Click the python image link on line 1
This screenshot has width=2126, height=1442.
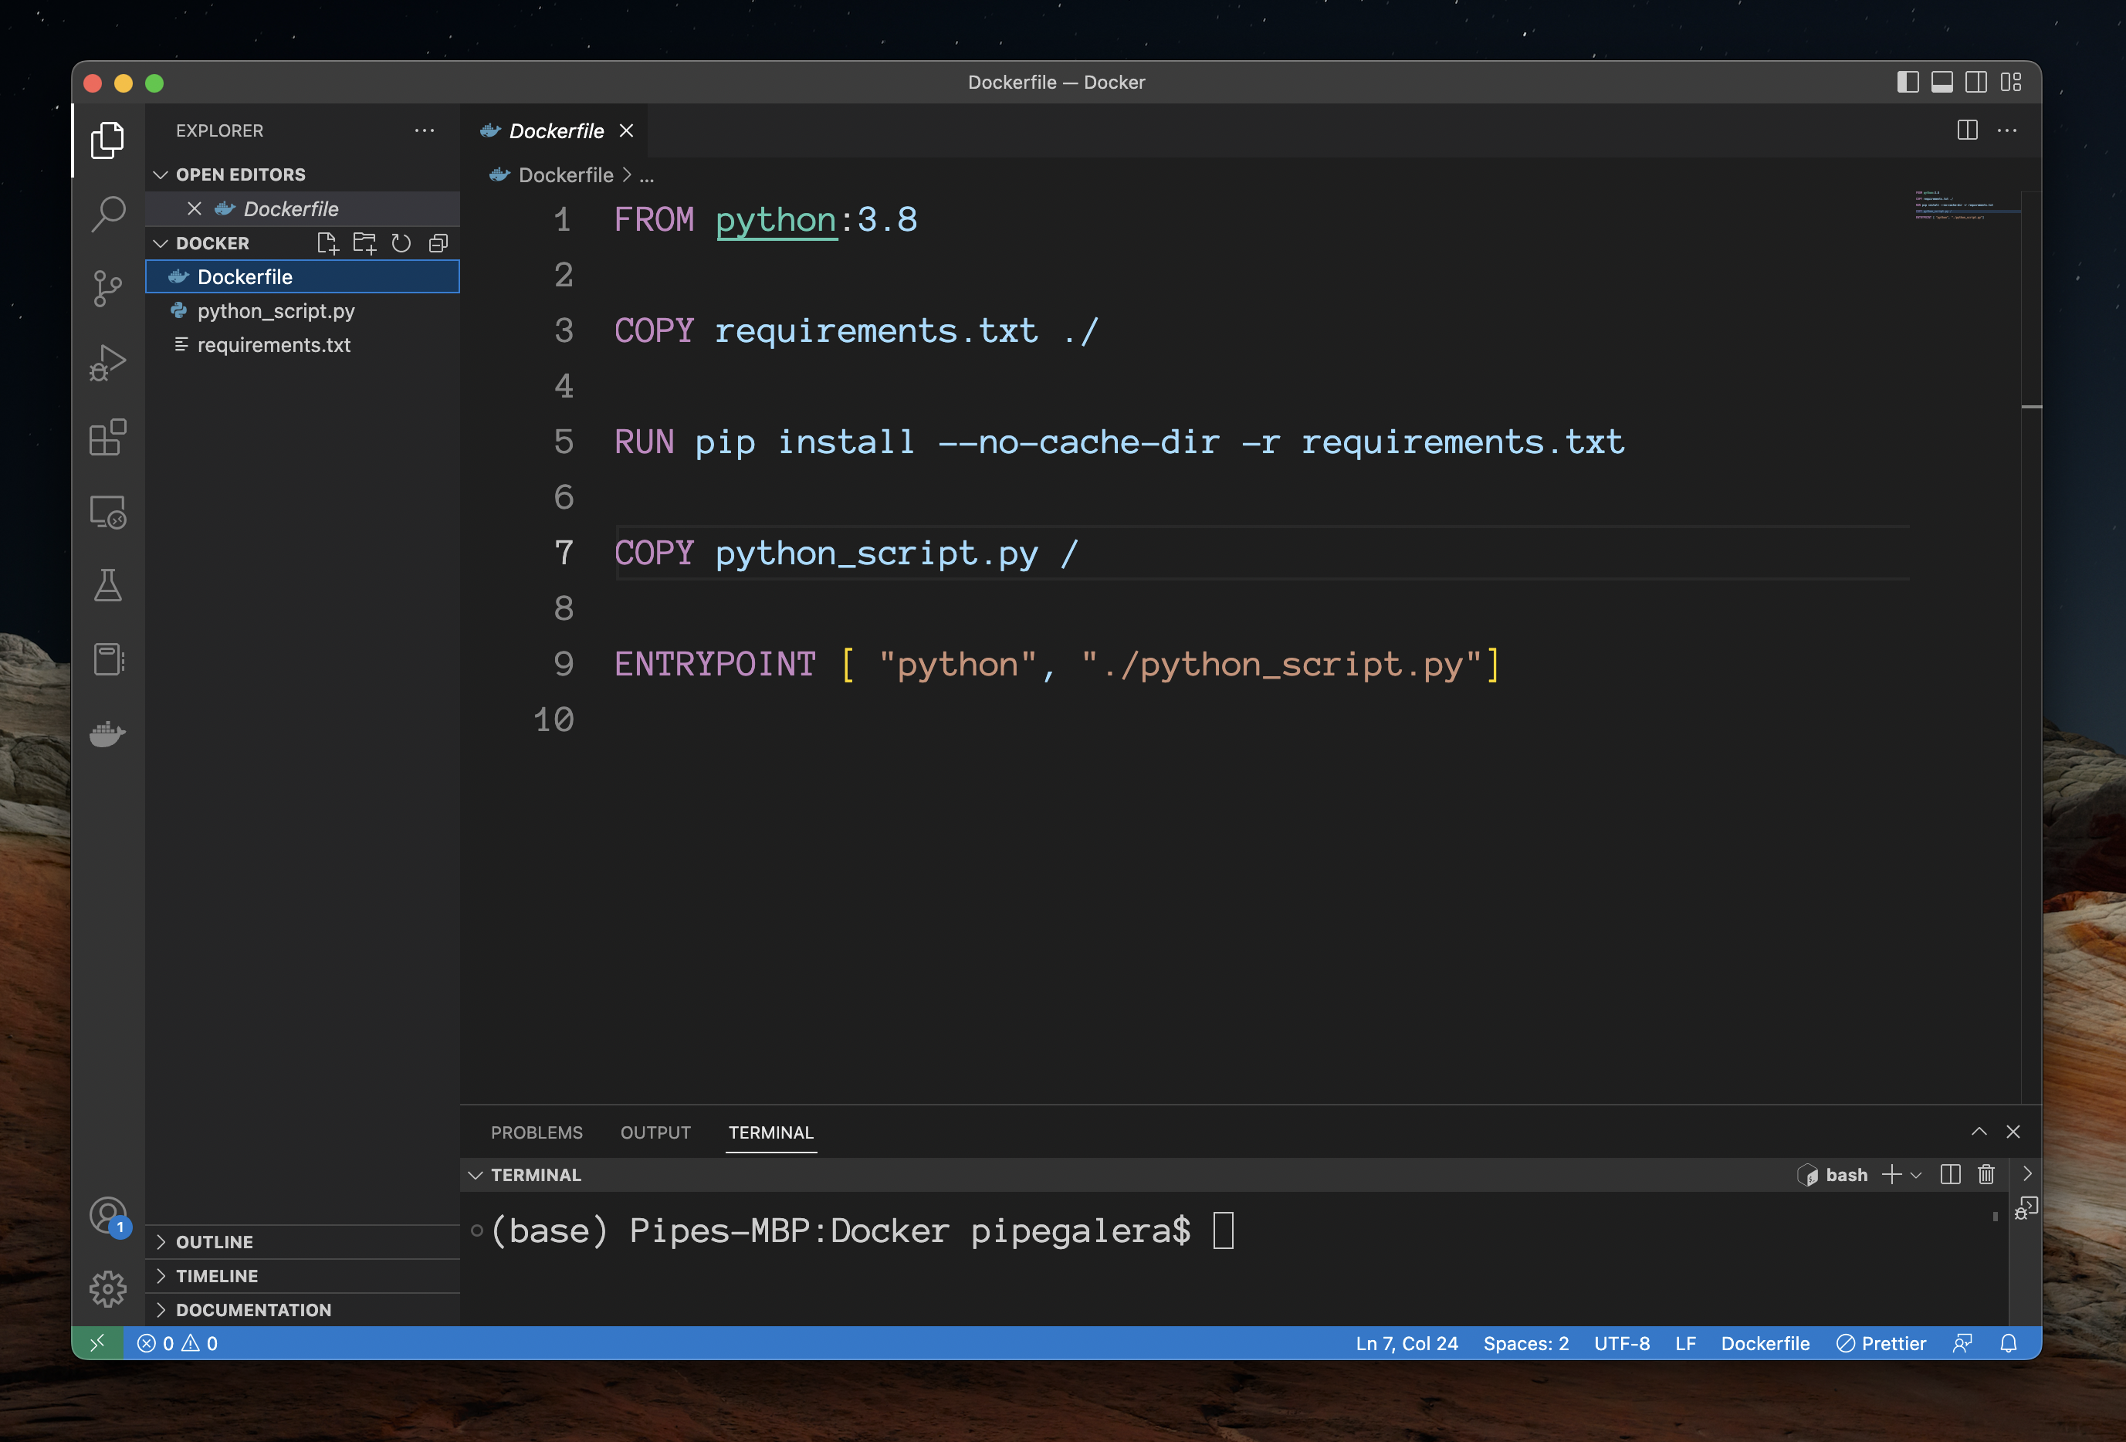coord(776,221)
